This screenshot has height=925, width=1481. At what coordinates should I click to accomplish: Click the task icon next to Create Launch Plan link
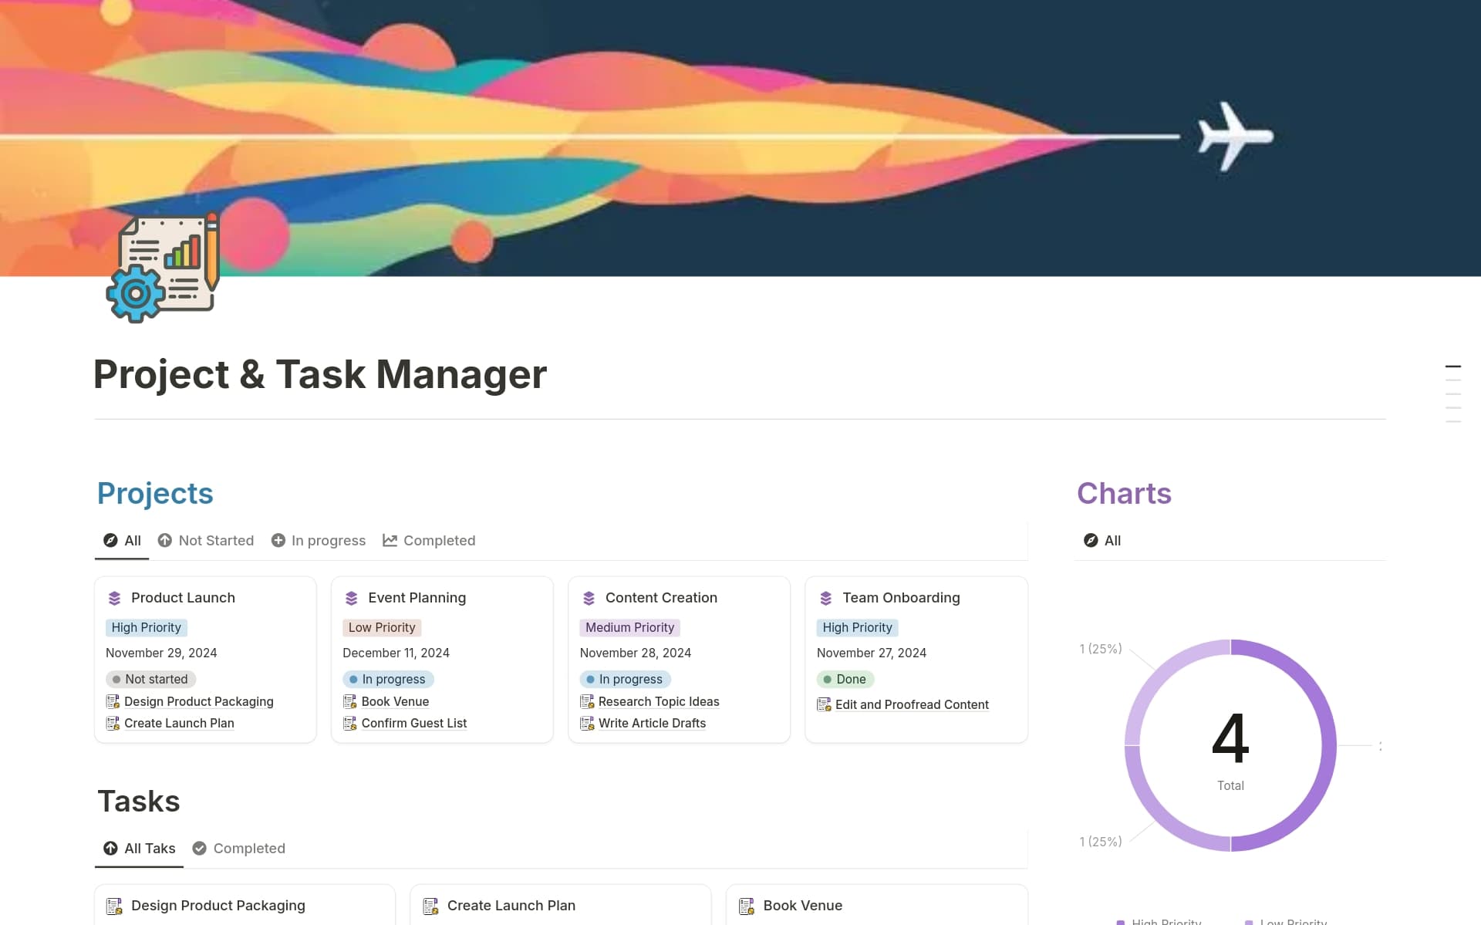pos(113,723)
